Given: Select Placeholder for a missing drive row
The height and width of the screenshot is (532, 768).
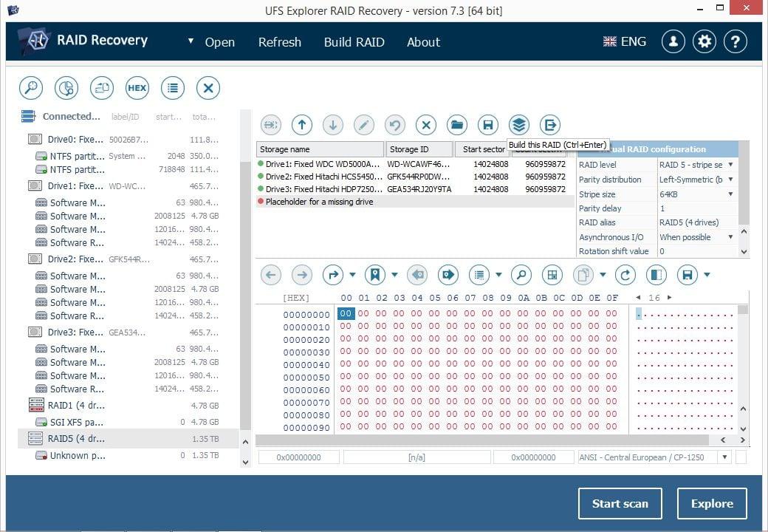Looking at the screenshot, I should click(415, 202).
